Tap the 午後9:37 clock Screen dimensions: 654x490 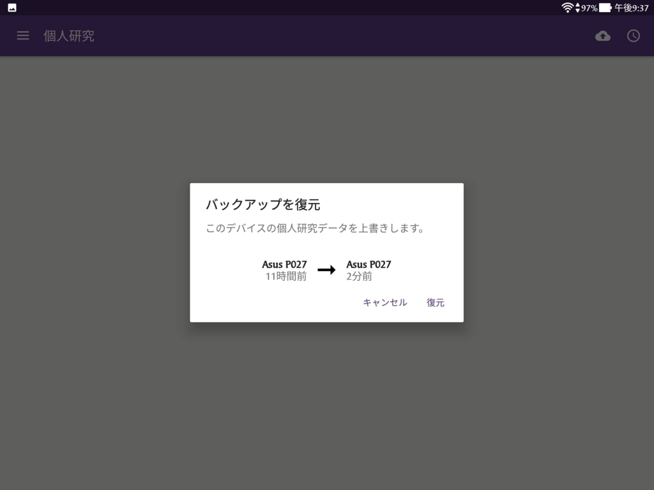(632, 8)
